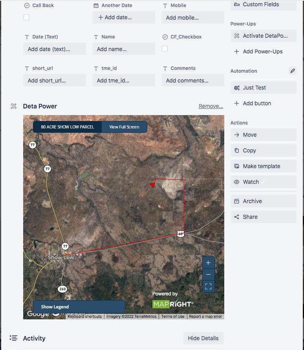Zoom in on the map
304x350 pixels.
208,263
